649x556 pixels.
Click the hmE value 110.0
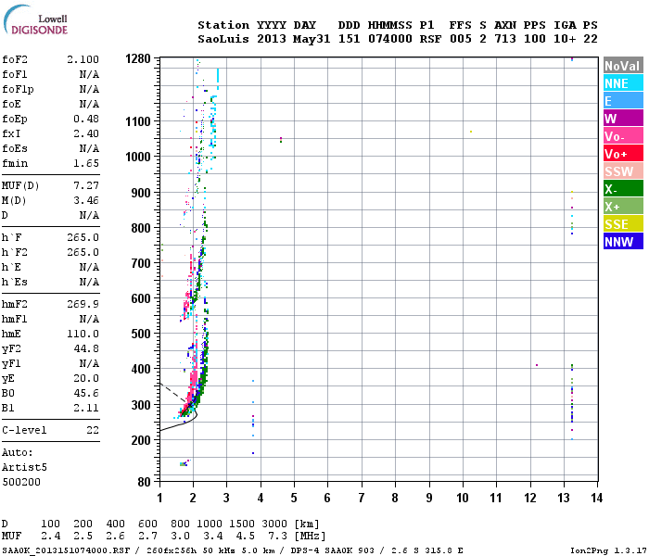point(83,334)
